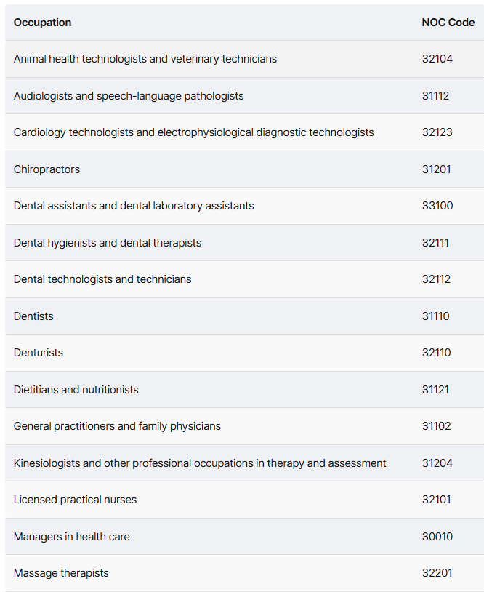Click the Occupation column header
484x592 pixels.
42,23
